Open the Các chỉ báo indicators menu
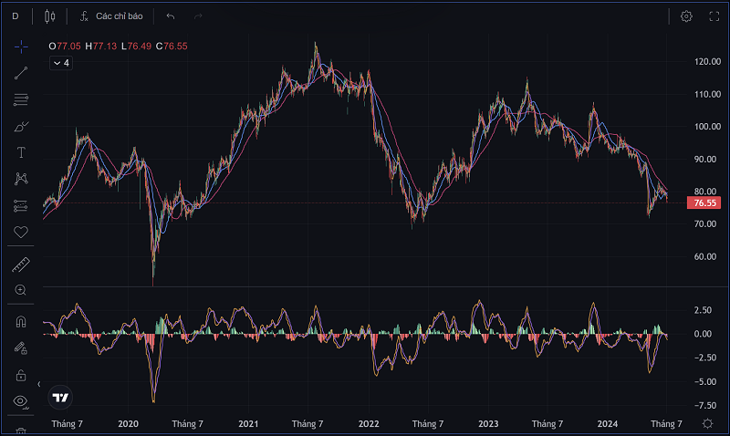730x436 pixels. pos(110,16)
